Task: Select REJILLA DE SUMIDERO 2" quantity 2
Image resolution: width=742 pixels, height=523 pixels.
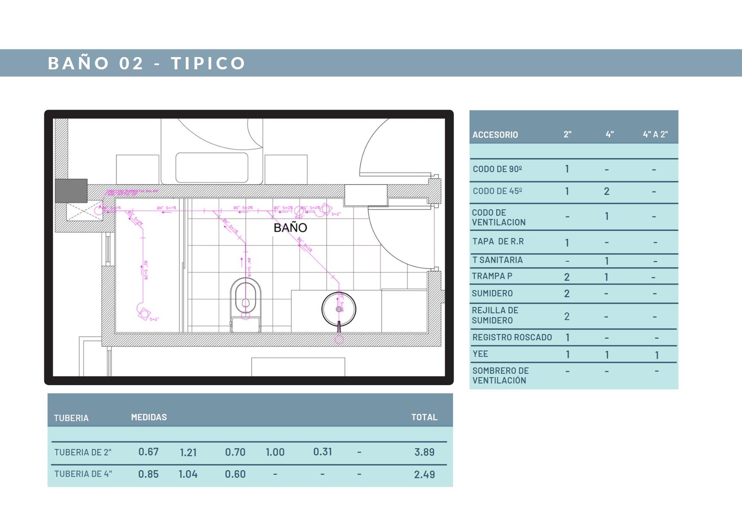Action: point(567,317)
